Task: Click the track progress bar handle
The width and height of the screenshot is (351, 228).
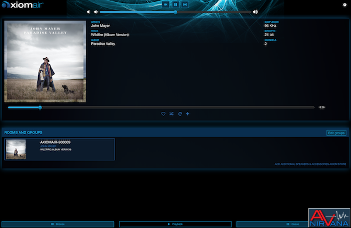Action: pyautogui.click(x=40, y=107)
